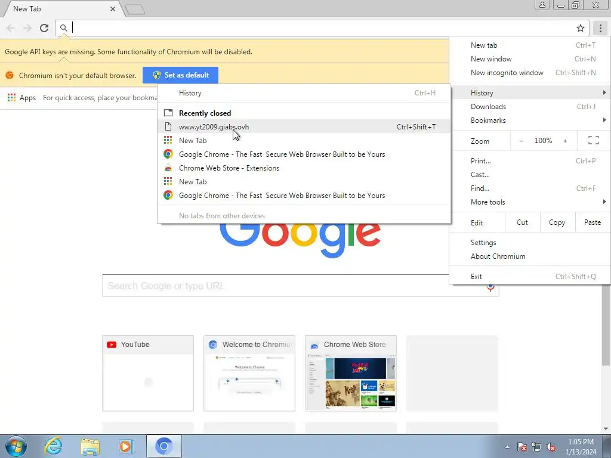Show hidden tray icons arrow
The image size is (611, 458).
507,447
